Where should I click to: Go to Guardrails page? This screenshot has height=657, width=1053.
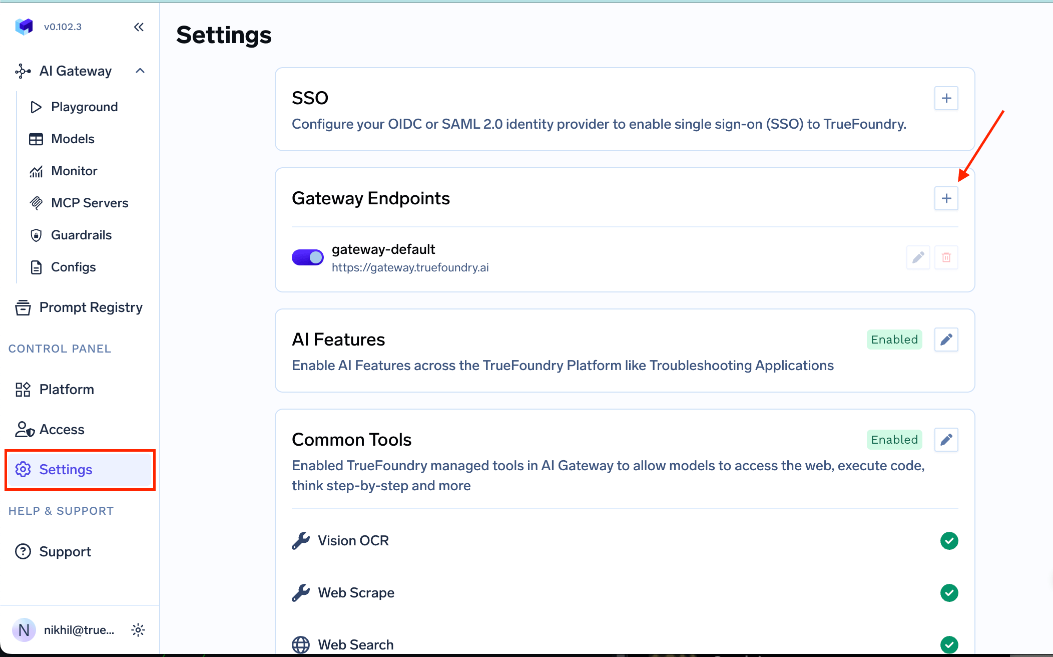pyautogui.click(x=81, y=235)
